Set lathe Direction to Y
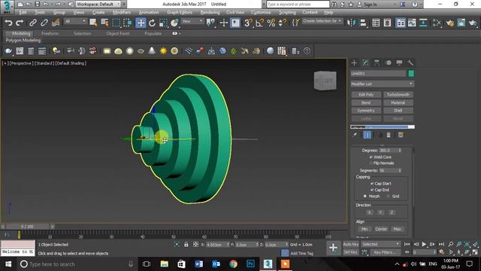The width and height of the screenshot is (481, 271). [380, 212]
